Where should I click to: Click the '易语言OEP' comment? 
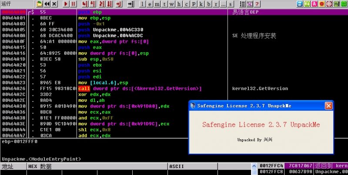point(245,12)
